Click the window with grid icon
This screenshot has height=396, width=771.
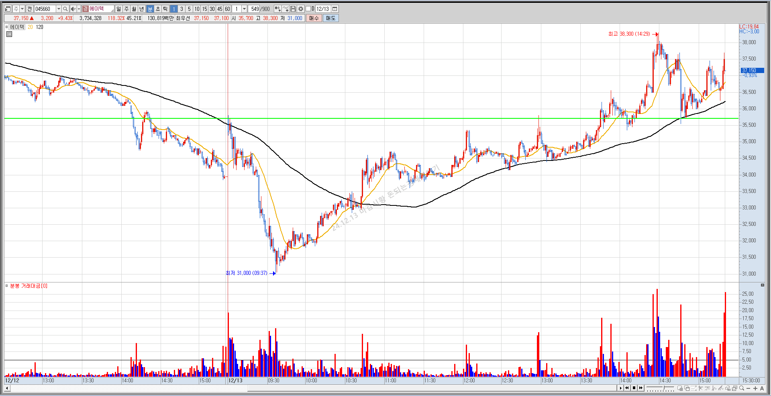pos(680,388)
